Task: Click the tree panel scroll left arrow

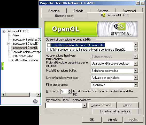Action: coord(3,95)
